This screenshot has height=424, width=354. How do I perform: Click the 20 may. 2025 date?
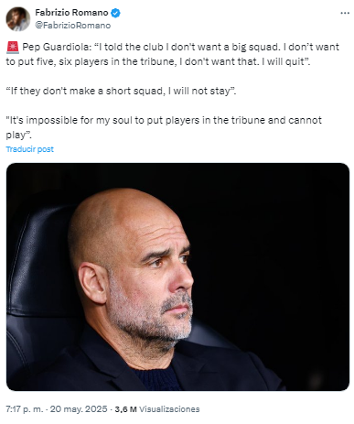coord(79,409)
